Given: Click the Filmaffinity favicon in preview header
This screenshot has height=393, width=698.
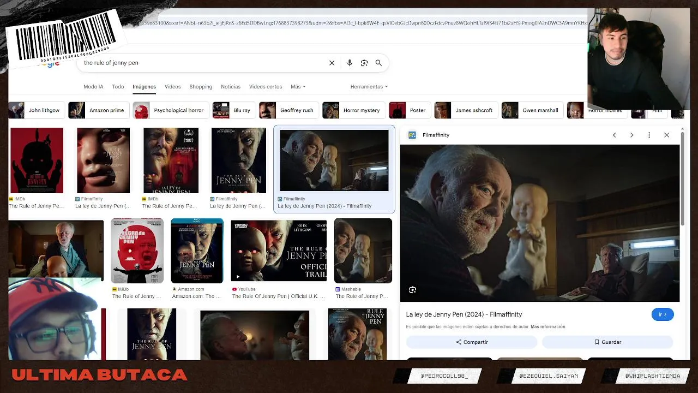Looking at the screenshot, I should pos(412,135).
